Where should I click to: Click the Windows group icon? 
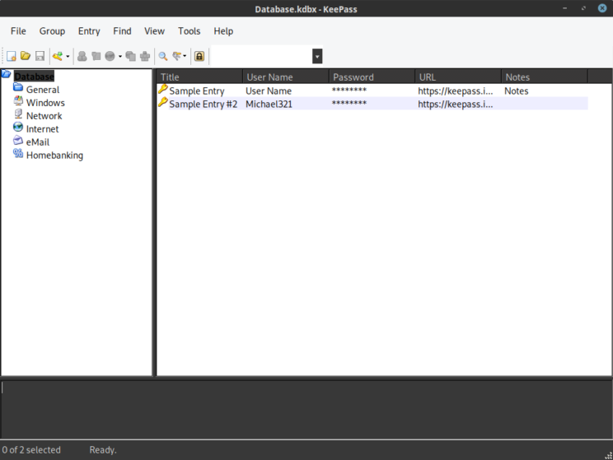pyautogui.click(x=18, y=100)
